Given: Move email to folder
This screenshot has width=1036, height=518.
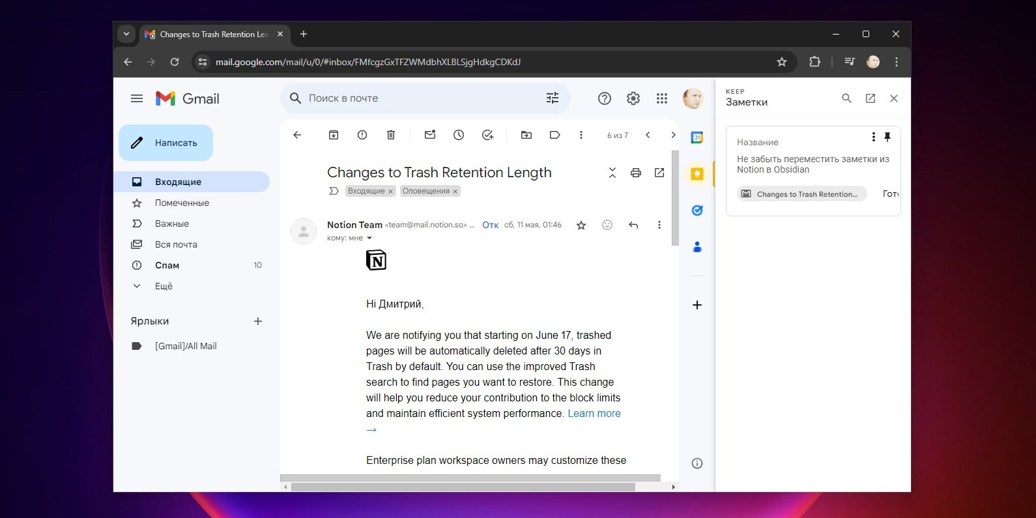Looking at the screenshot, I should [x=526, y=135].
